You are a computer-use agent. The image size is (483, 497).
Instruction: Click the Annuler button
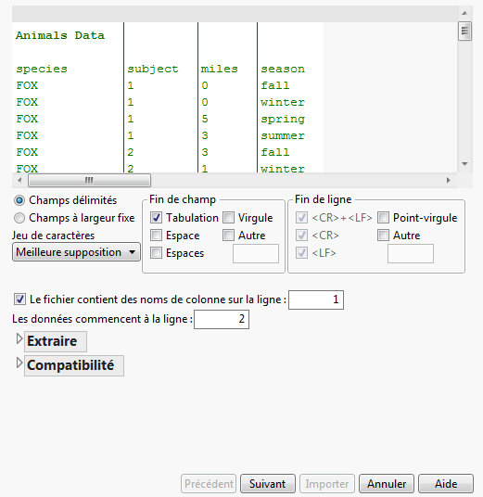(387, 484)
